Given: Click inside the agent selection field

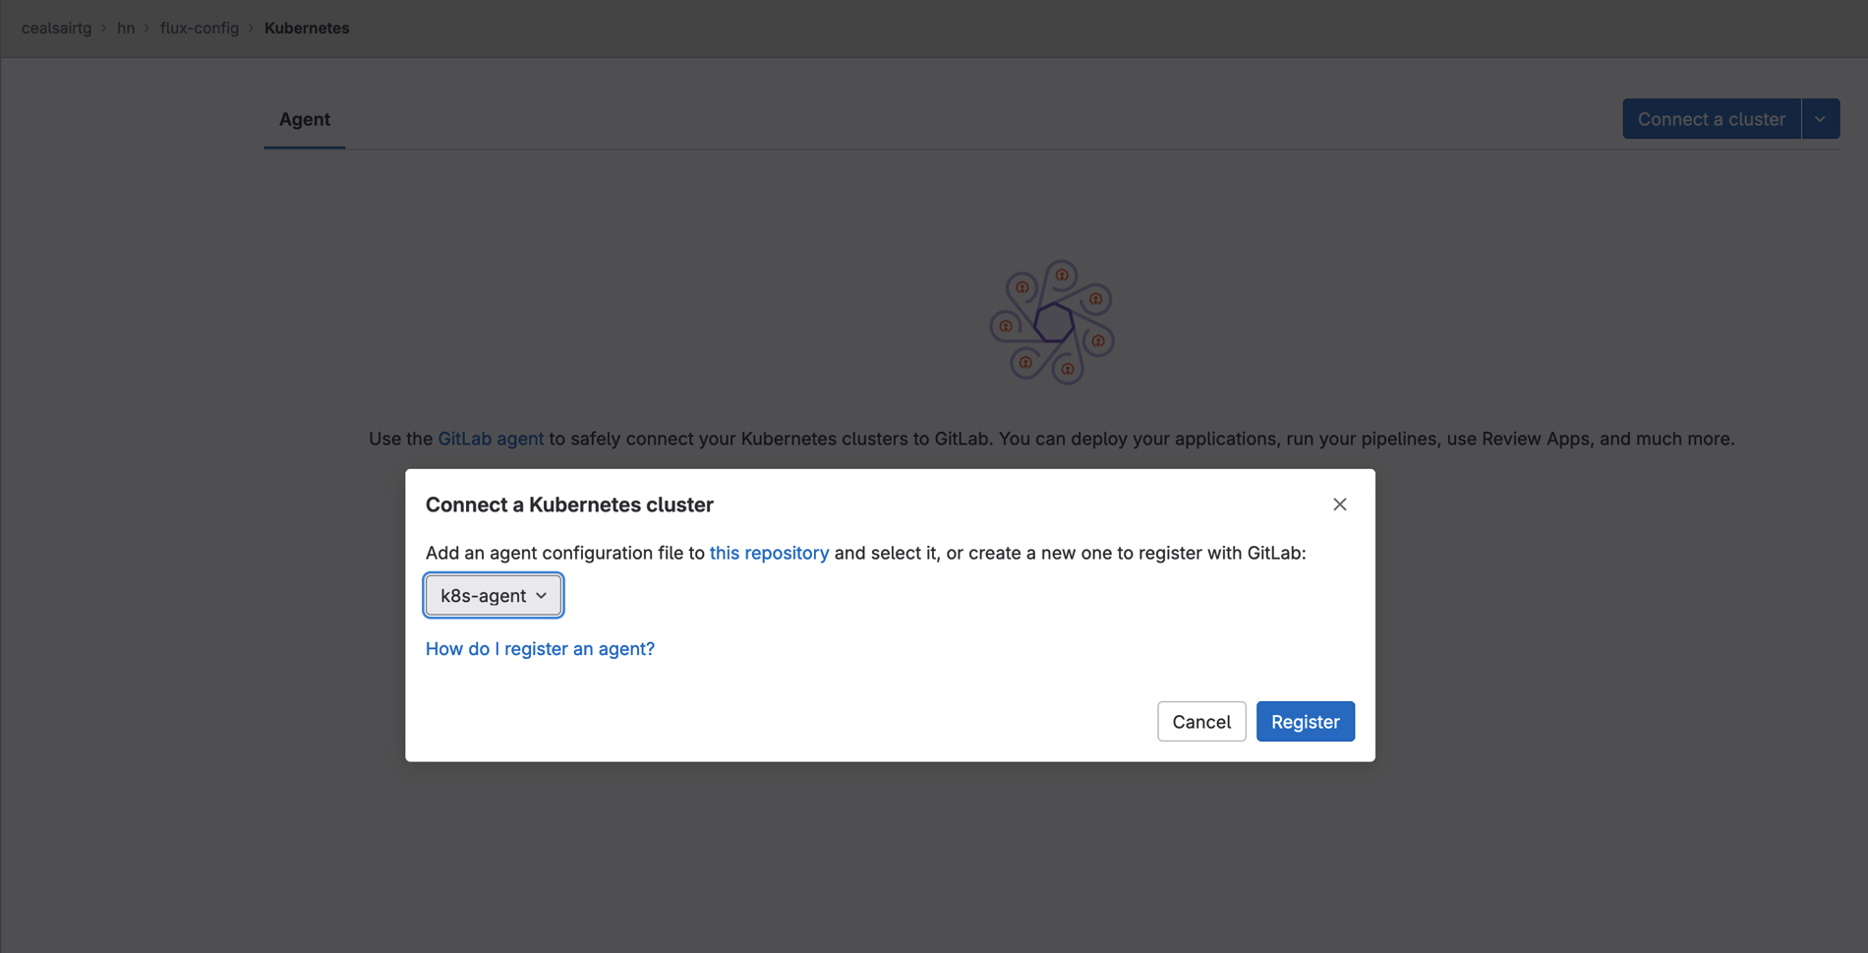Looking at the screenshot, I should 487,595.
